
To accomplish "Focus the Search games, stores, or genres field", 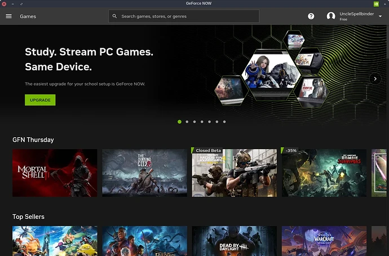I will click(x=184, y=16).
